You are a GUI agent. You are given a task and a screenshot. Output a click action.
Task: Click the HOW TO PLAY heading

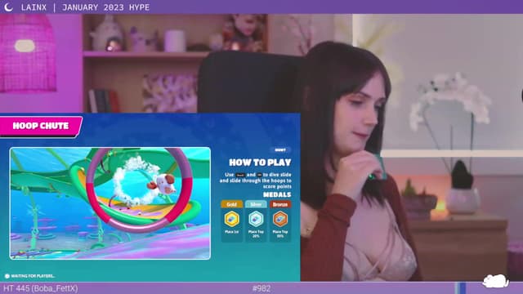pyautogui.click(x=260, y=163)
